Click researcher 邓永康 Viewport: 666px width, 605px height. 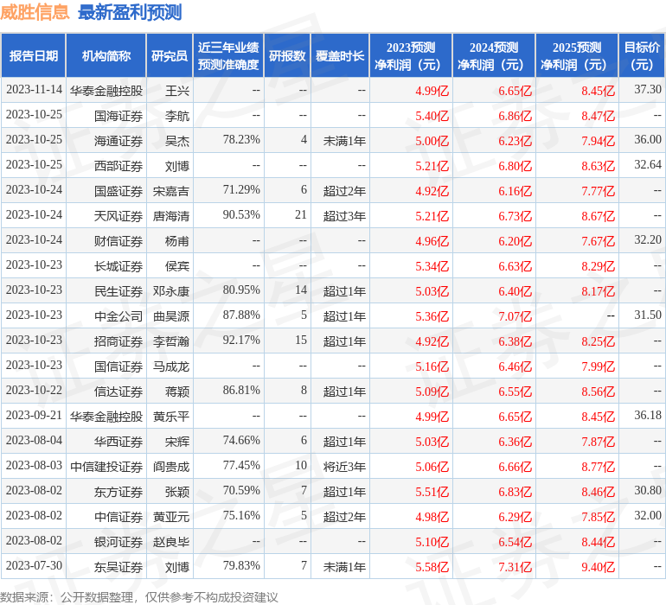pyautogui.click(x=171, y=290)
